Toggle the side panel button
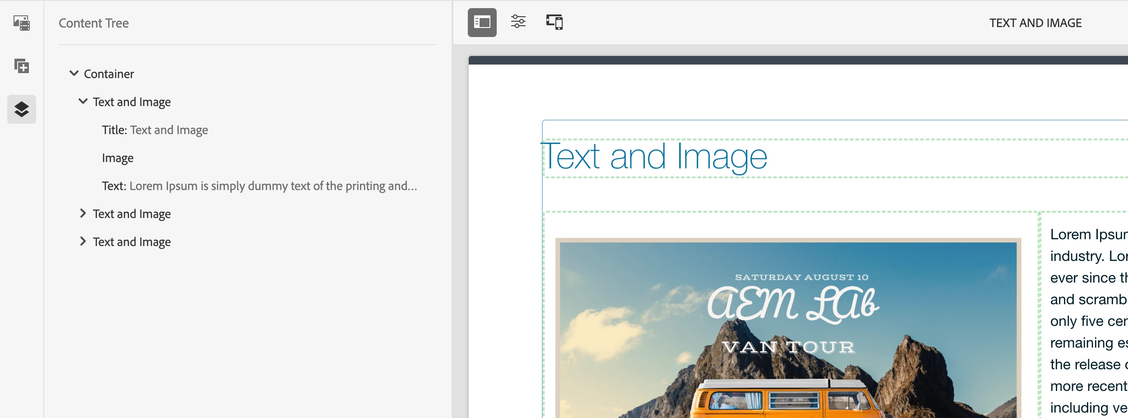 click(x=482, y=23)
